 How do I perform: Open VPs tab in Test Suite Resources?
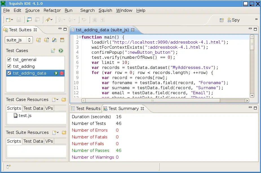49,141
